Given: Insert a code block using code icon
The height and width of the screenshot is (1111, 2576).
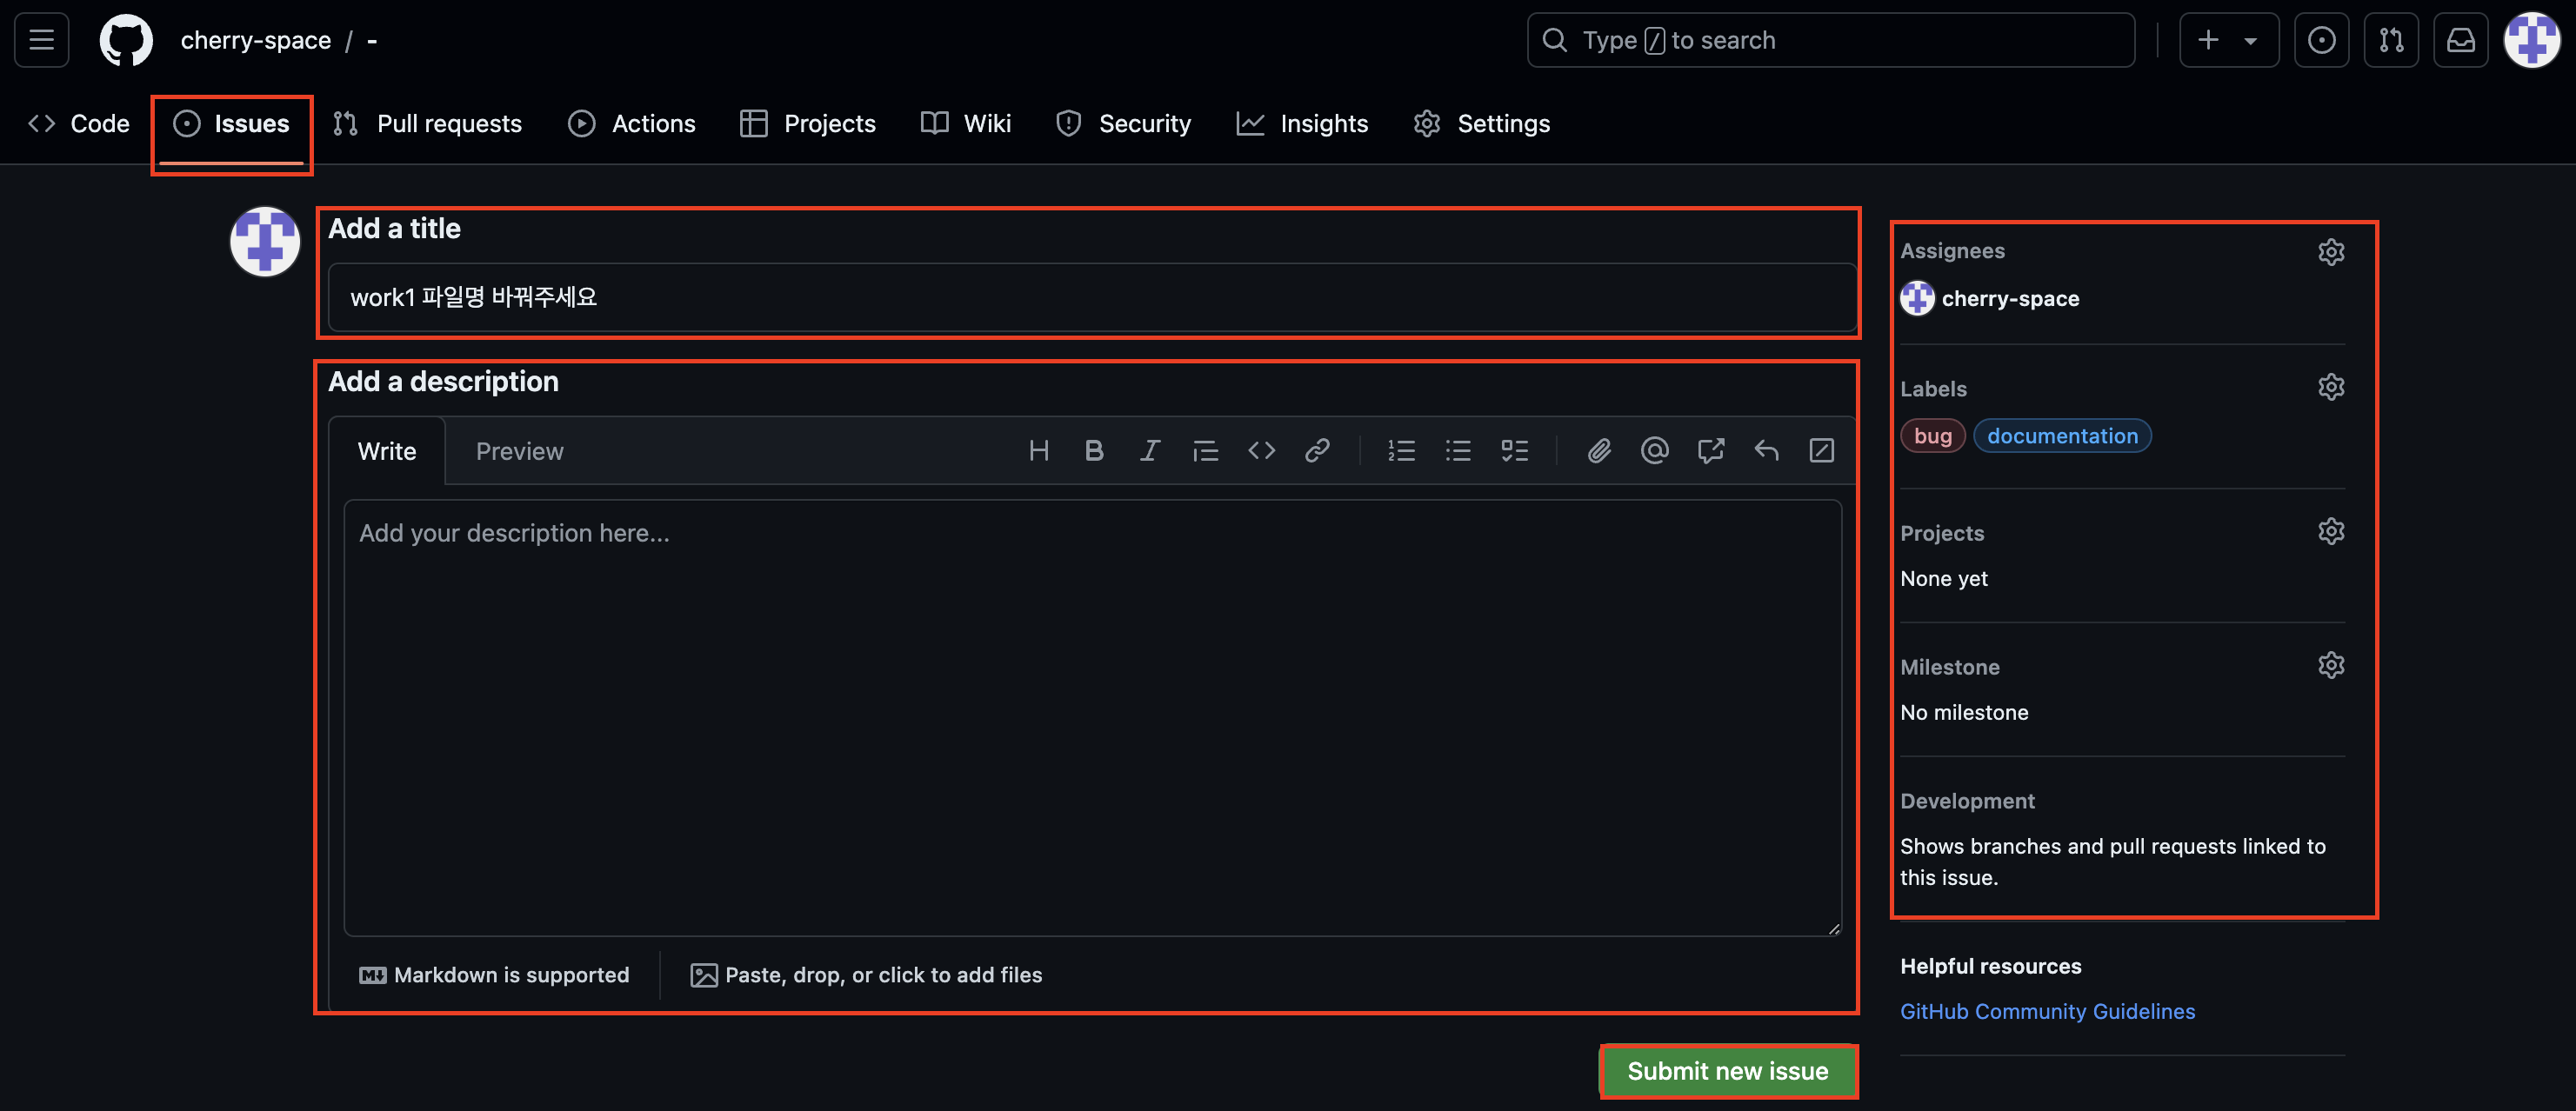Looking at the screenshot, I should 1261,451.
